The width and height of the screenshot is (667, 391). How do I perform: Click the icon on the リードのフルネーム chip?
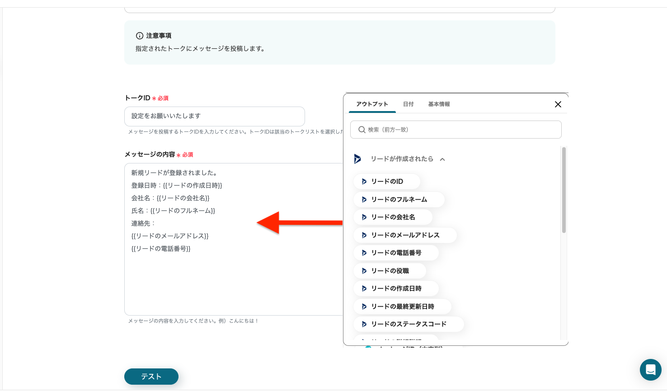point(364,200)
